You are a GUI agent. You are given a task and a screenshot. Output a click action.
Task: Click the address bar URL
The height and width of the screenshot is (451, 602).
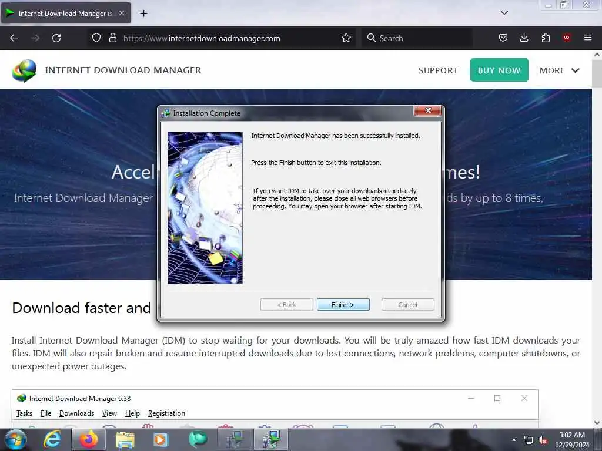click(x=202, y=38)
